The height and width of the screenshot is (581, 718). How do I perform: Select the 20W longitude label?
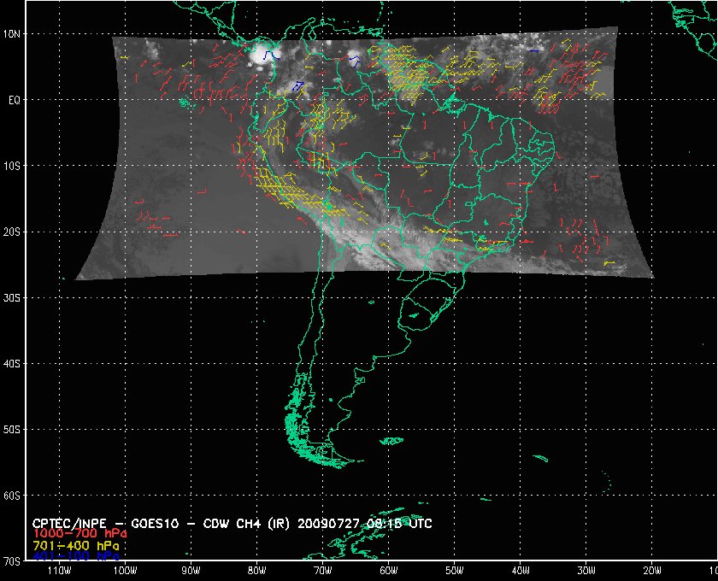[x=652, y=571]
